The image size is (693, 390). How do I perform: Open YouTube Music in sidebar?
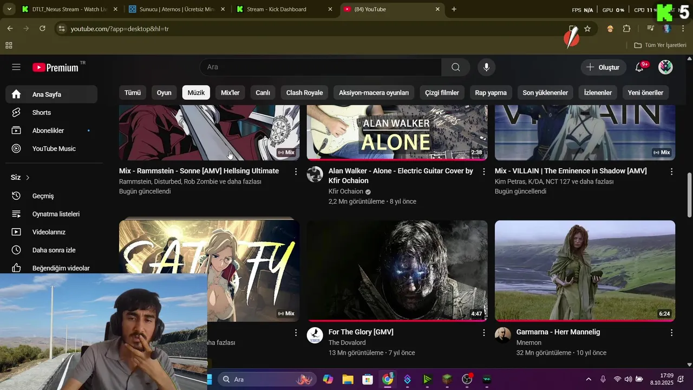[x=51, y=148]
